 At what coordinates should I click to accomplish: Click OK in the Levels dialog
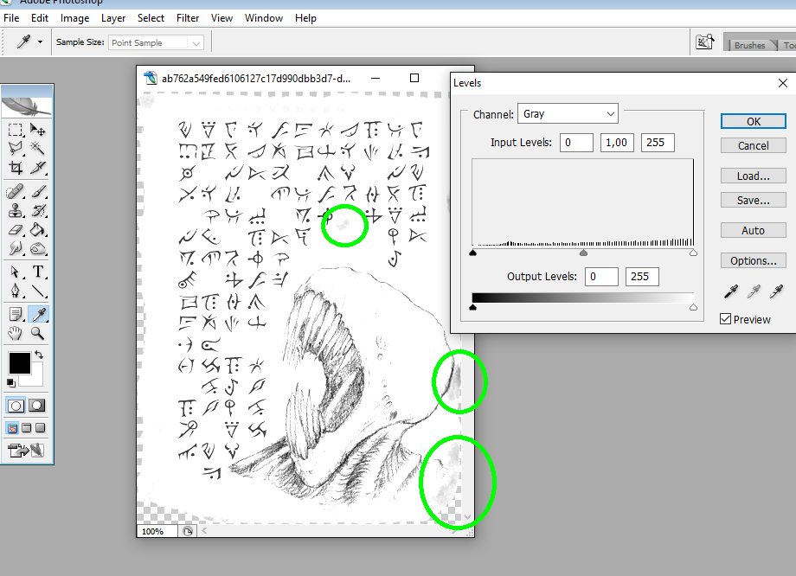pos(754,121)
